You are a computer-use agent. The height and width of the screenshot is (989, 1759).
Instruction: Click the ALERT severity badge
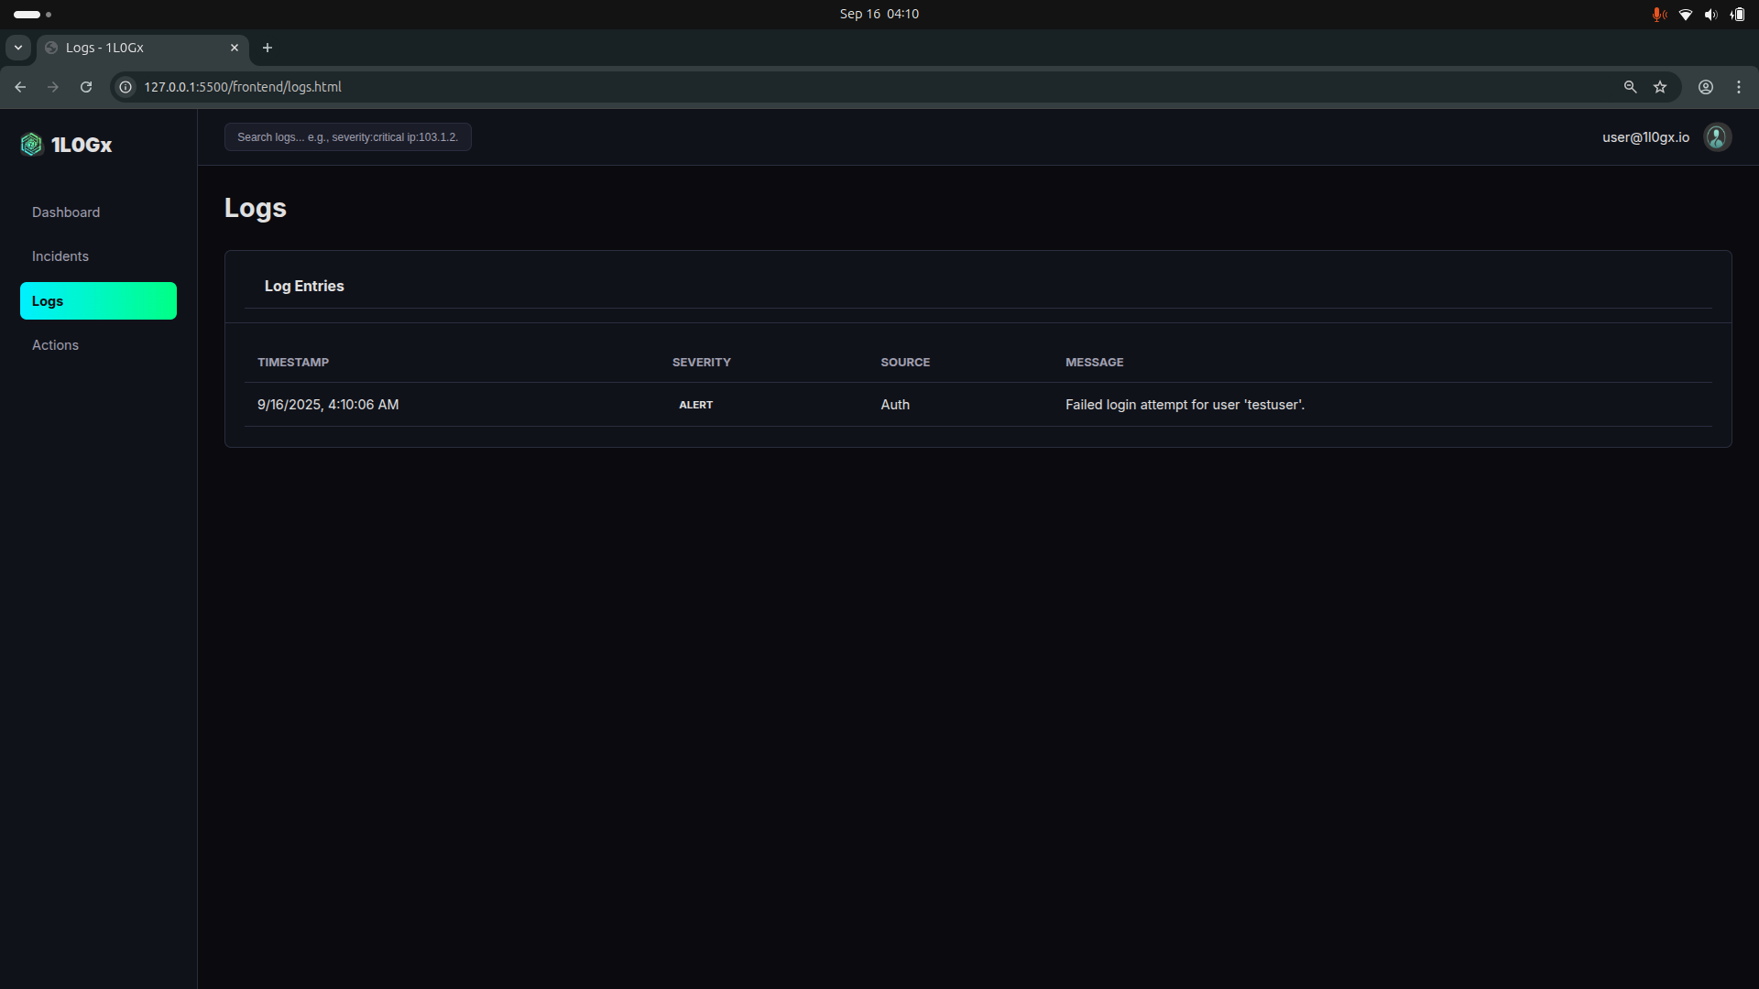click(695, 405)
